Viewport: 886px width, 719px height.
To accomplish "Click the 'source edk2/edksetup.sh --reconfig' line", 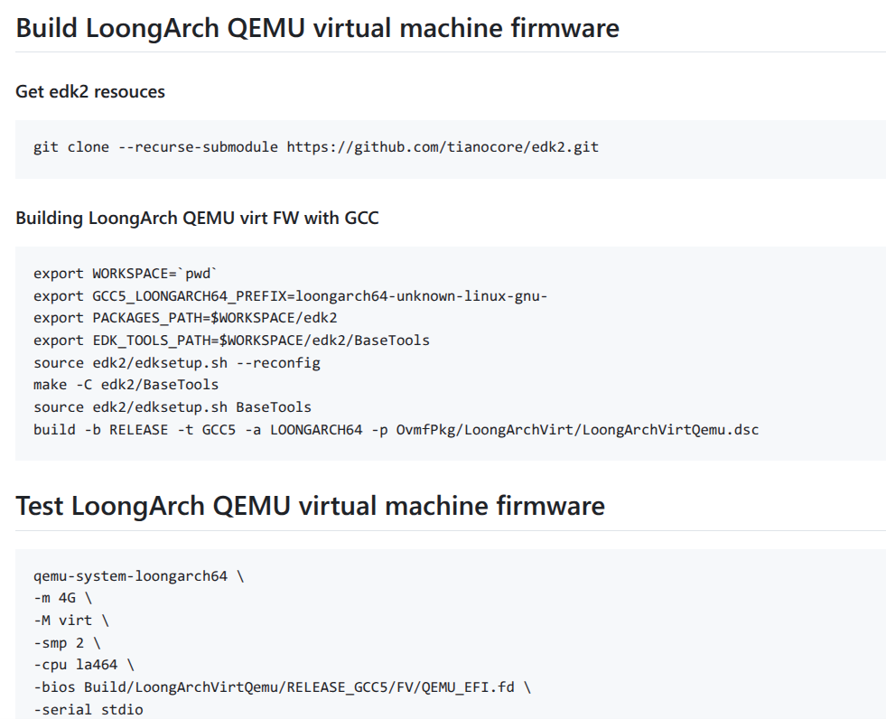I will point(177,363).
